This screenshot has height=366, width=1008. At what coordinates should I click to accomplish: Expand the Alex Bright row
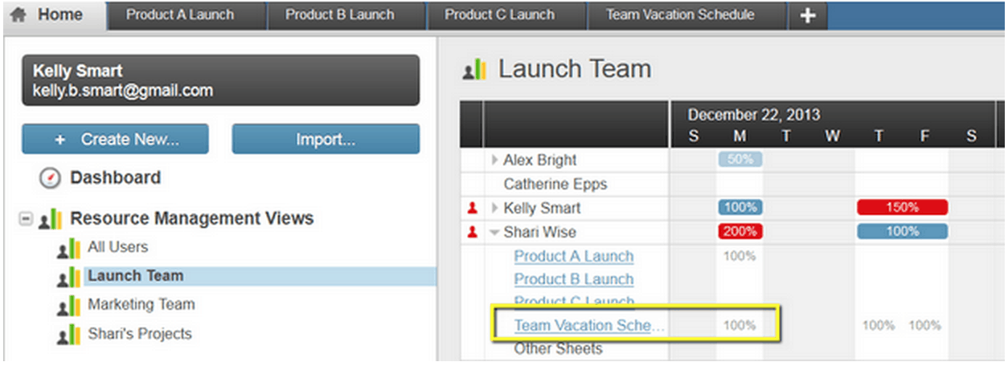[x=495, y=161]
